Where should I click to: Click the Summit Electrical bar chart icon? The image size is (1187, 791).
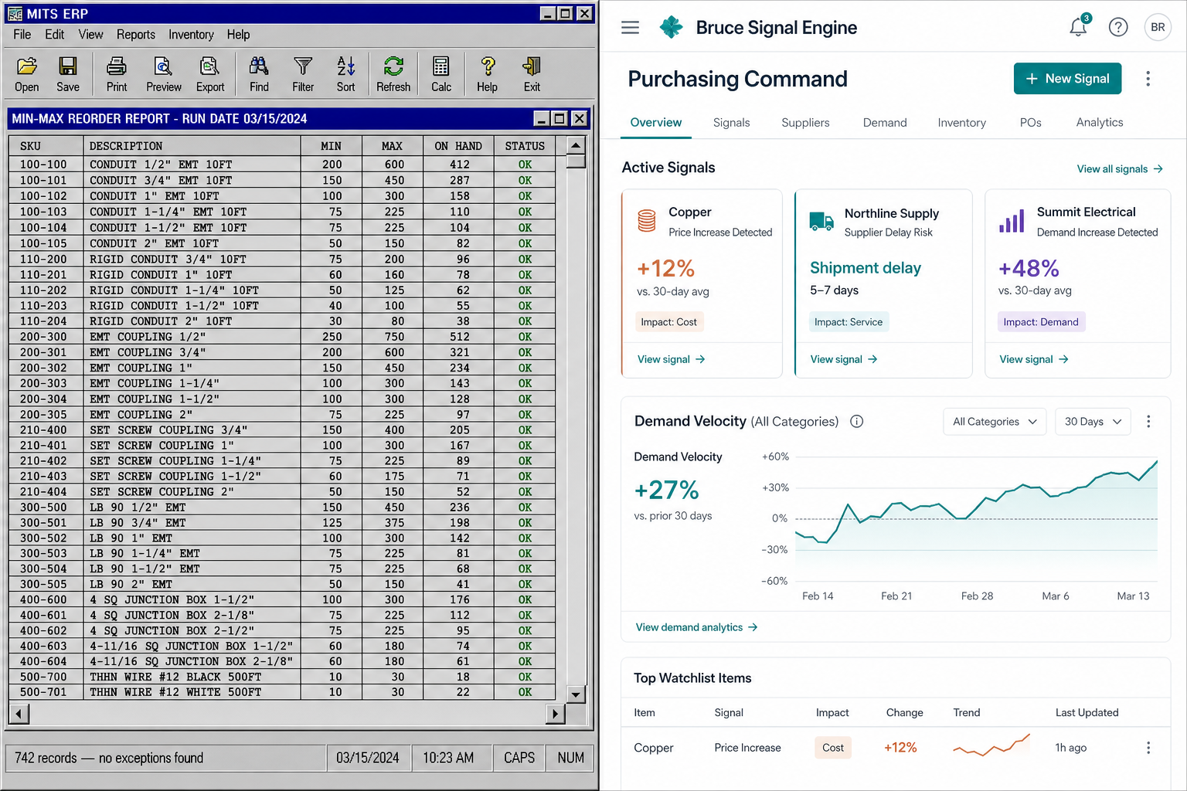tap(1012, 221)
